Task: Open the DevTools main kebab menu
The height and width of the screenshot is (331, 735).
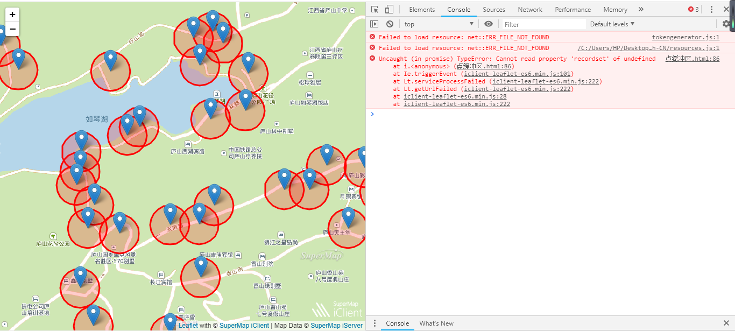Action: (711, 10)
